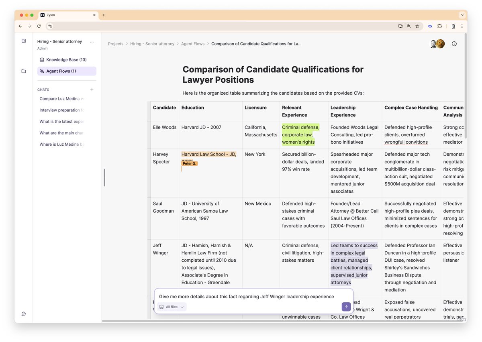Viewport: 482px width, 342px height.
Task: Click the Peter G. collaborator cursor tag
Action: coord(190,163)
